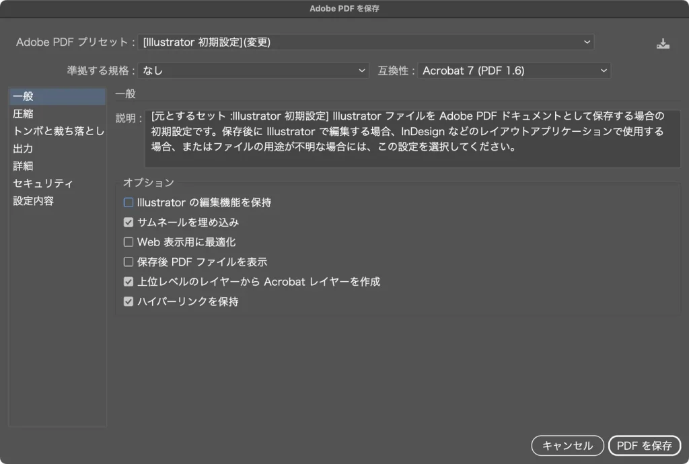Open the 準拠する規格 dropdown
Image resolution: width=689 pixels, height=464 pixels.
(x=253, y=71)
